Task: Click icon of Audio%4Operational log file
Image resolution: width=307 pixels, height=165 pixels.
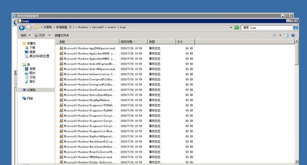Action: (61, 69)
